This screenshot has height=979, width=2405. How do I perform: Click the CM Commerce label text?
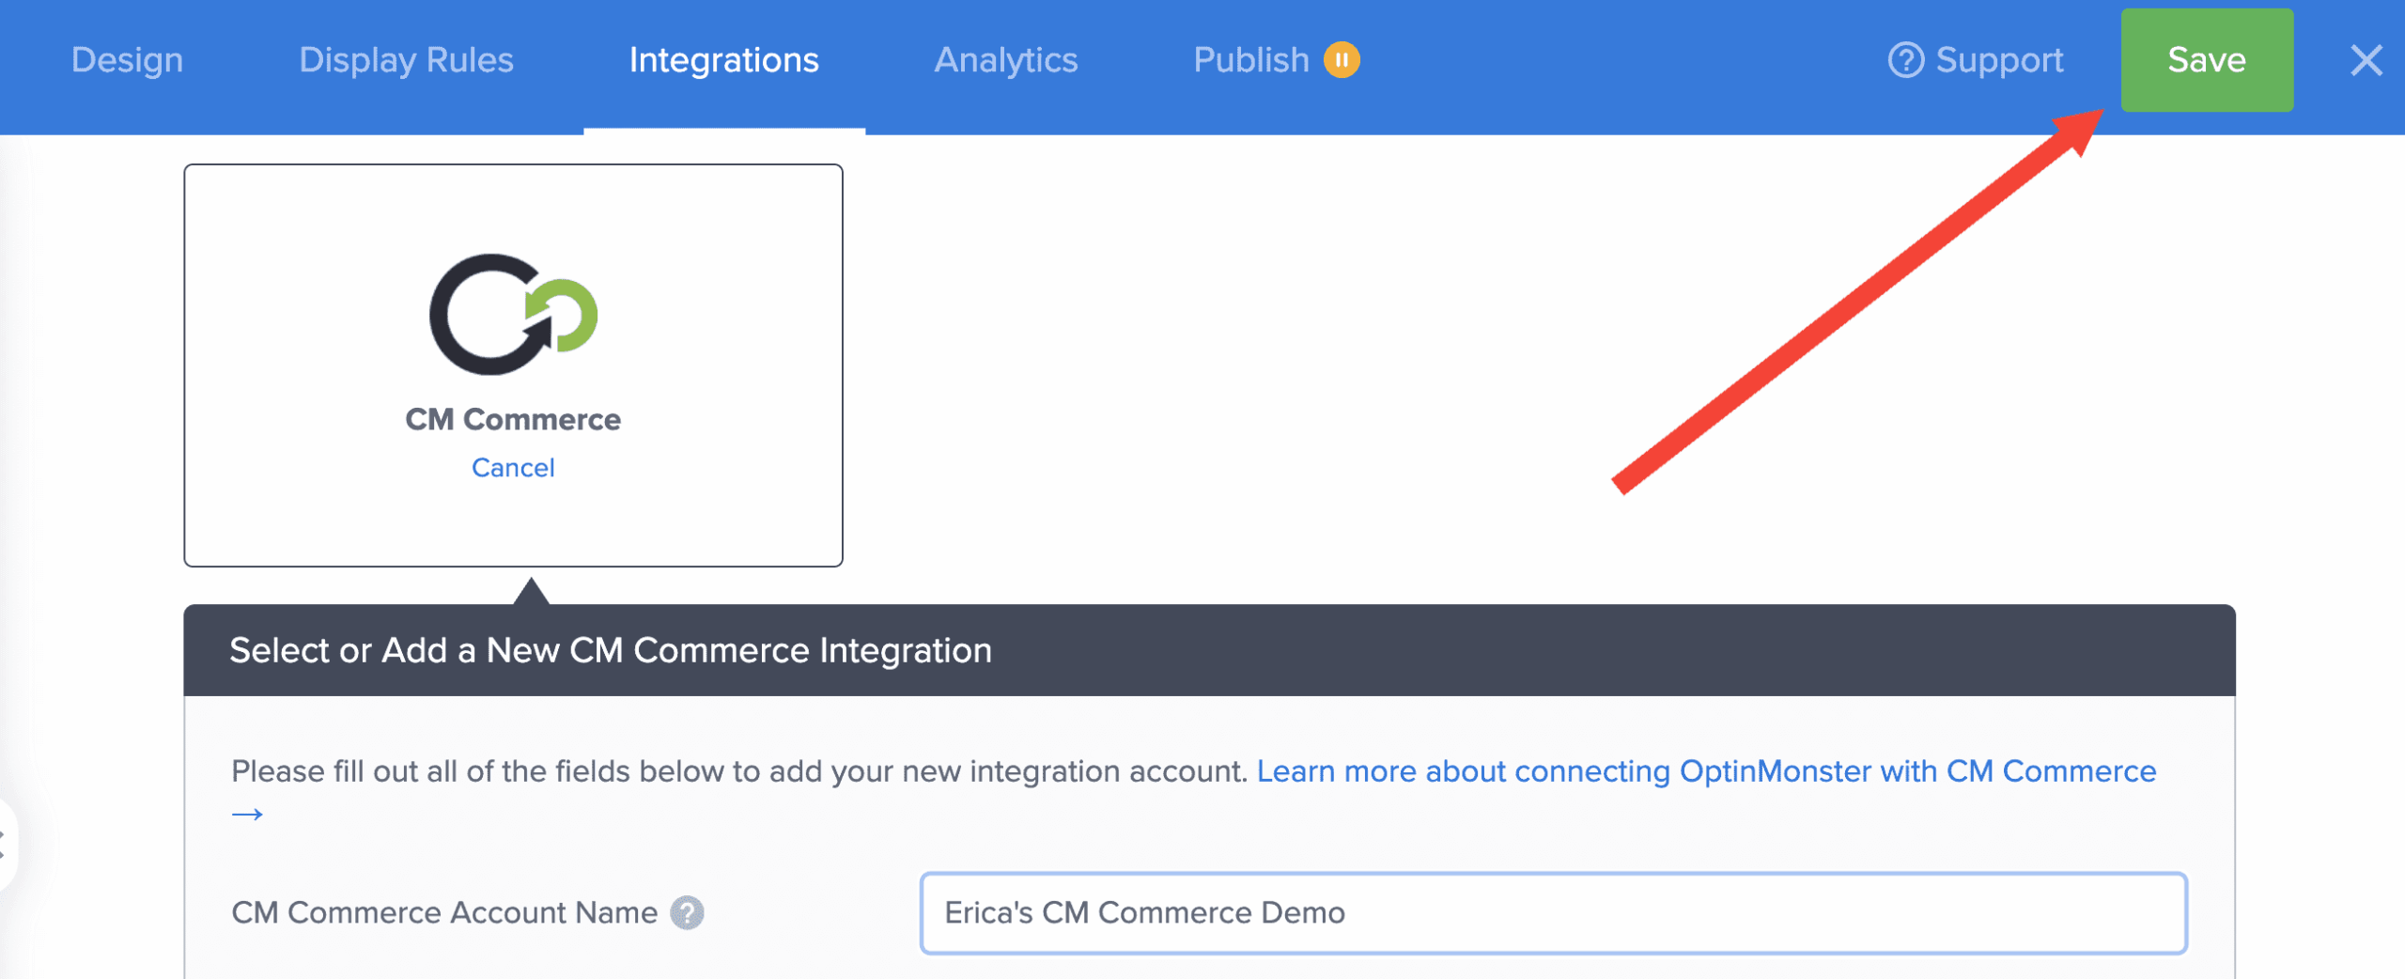coord(513,419)
